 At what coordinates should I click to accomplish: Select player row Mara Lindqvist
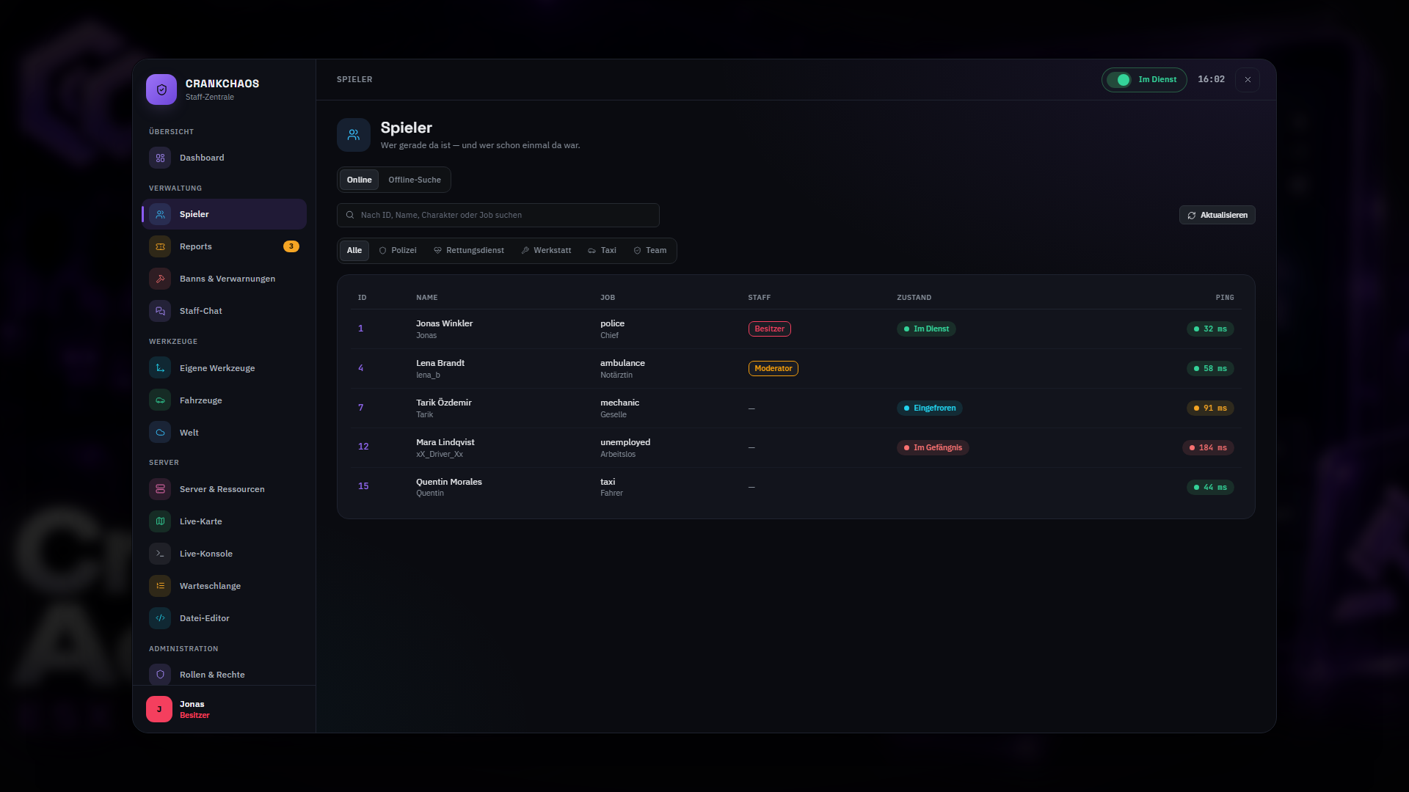pos(796,447)
